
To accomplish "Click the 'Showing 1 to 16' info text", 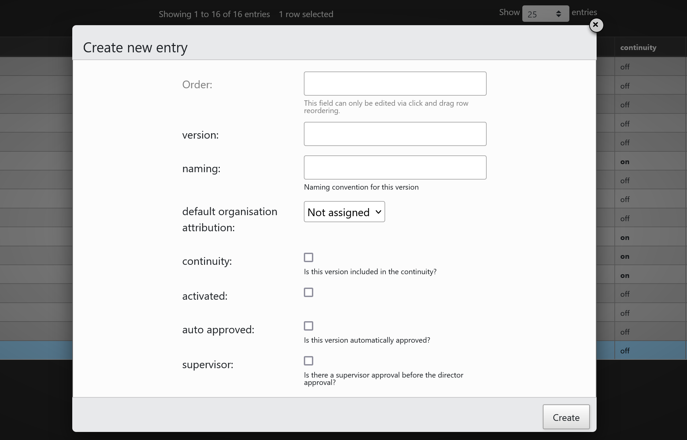I will [214, 14].
